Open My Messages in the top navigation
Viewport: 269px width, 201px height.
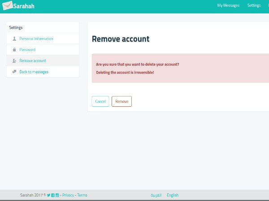pos(228,6)
